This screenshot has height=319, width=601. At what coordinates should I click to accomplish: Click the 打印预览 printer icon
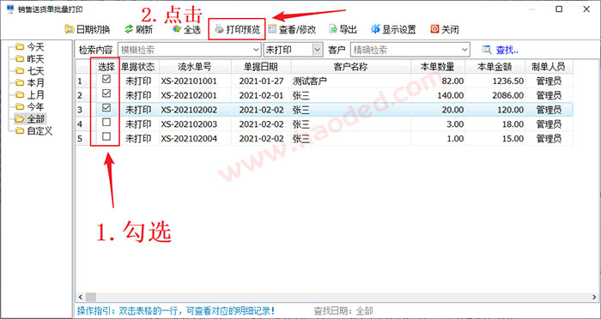click(x=219, y=29)
